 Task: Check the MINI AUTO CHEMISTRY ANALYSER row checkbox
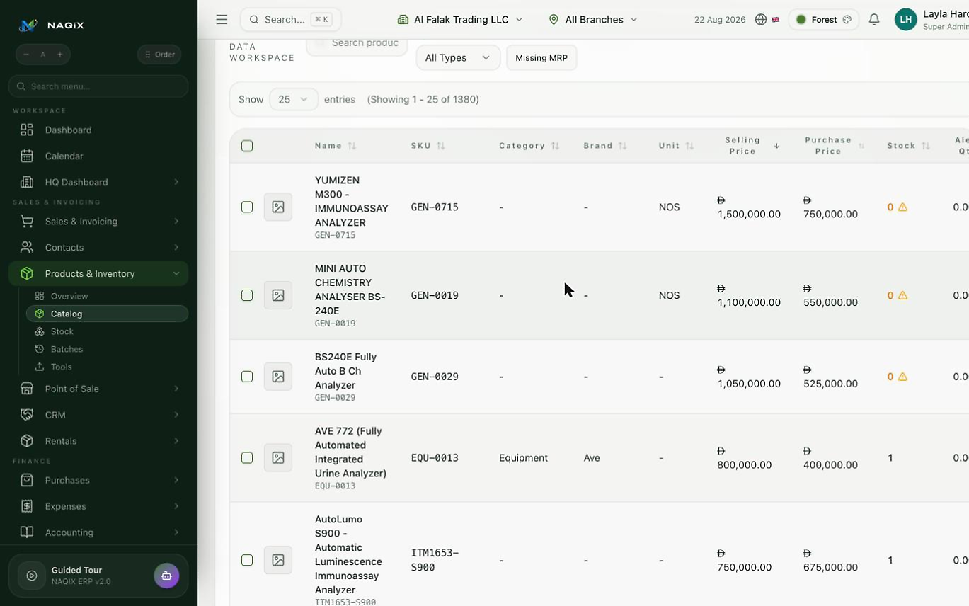coord(247,295)
